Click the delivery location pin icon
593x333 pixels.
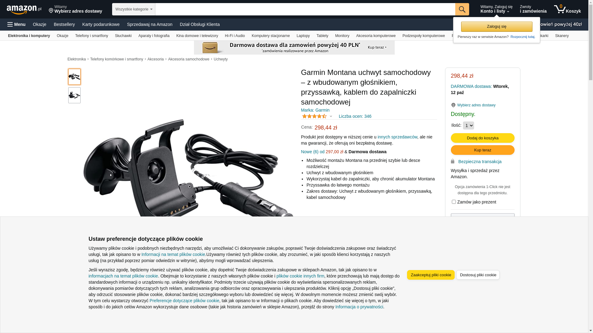pyautogui.click(x=51, y=11)
